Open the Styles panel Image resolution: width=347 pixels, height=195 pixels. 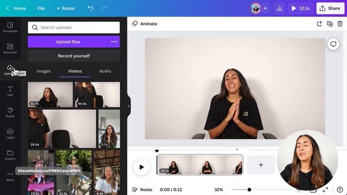10,112
